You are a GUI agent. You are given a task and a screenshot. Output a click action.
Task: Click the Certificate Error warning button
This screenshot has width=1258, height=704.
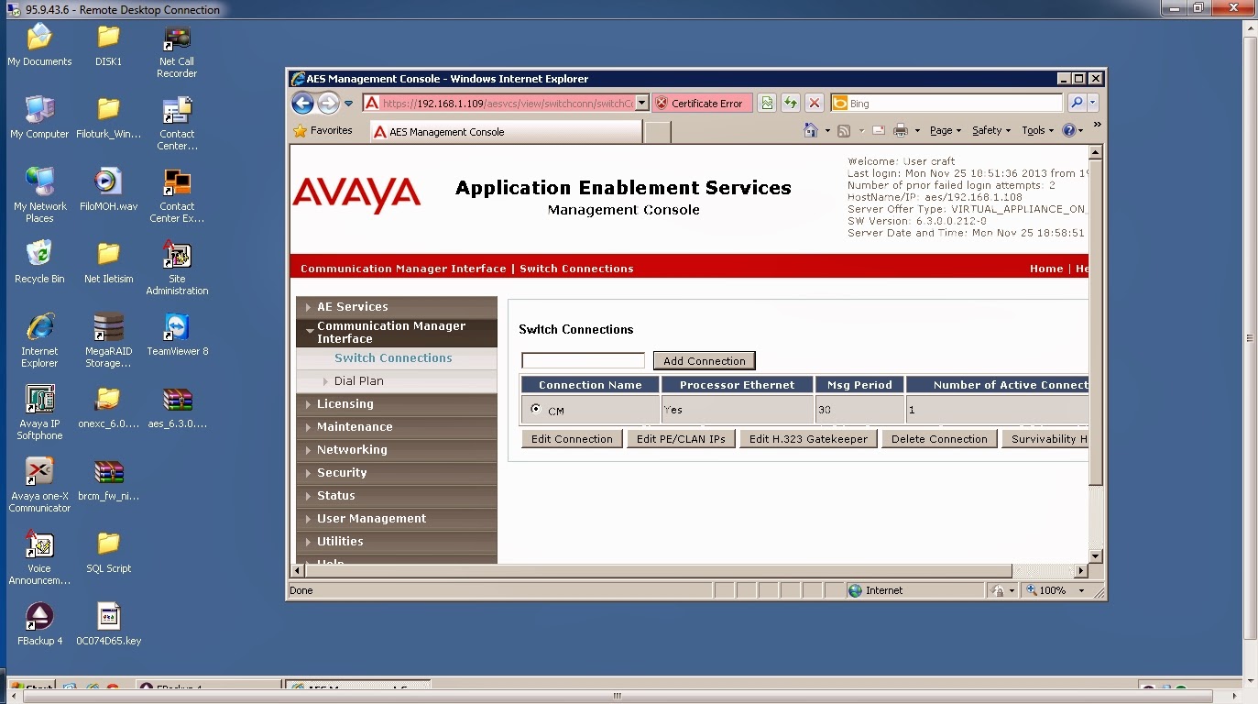[x=703, y=104]
